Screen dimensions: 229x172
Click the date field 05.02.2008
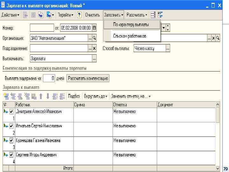[76, 28]
